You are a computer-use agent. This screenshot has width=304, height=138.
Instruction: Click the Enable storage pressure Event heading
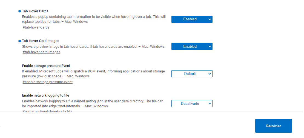point(46,66)
